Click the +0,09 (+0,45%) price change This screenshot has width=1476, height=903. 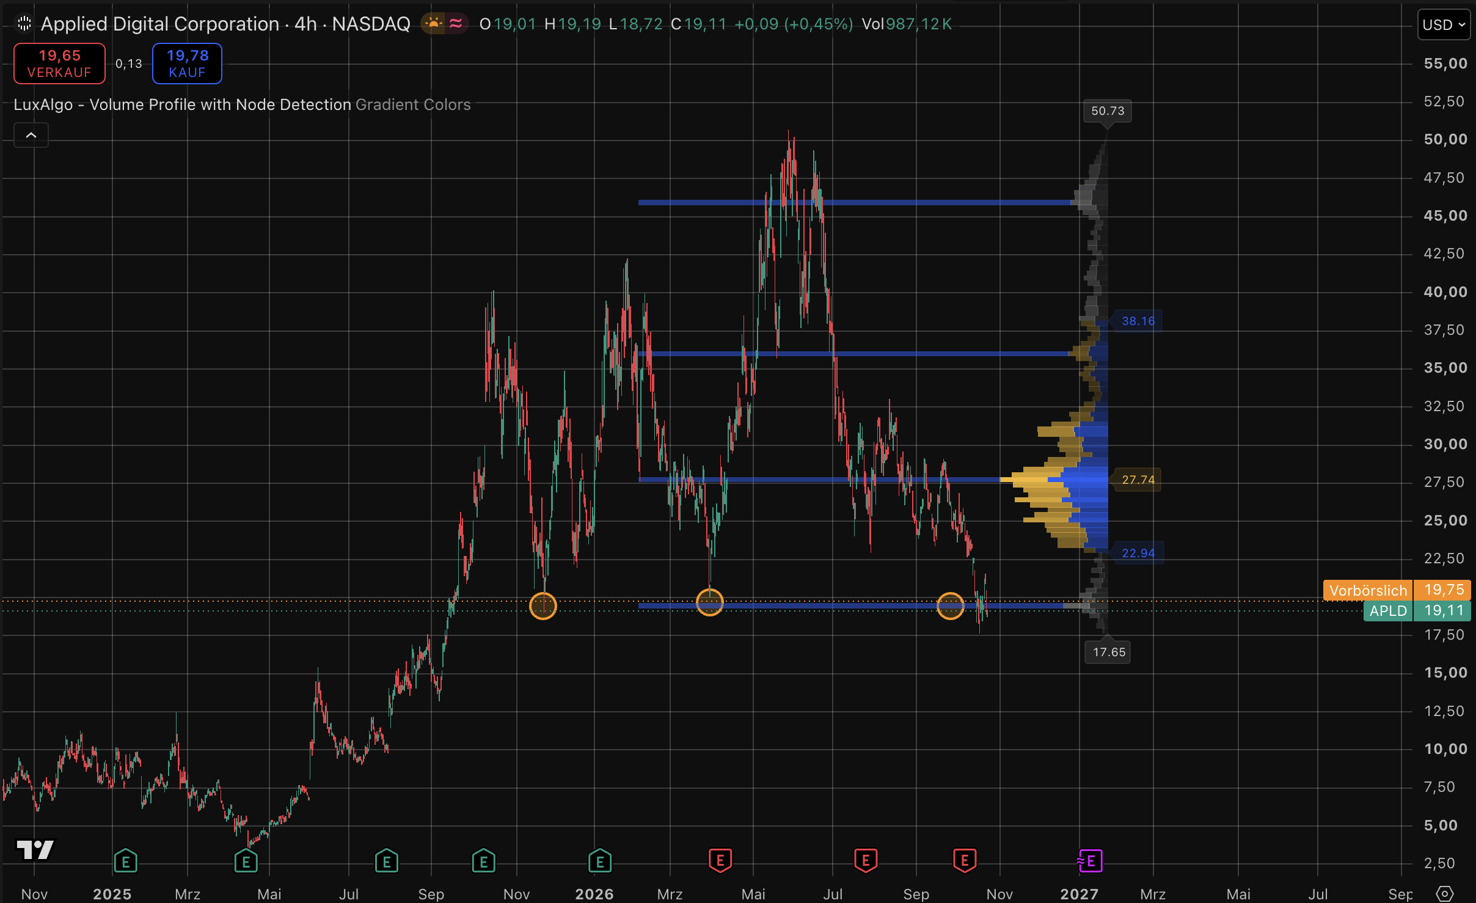point(794,24)
